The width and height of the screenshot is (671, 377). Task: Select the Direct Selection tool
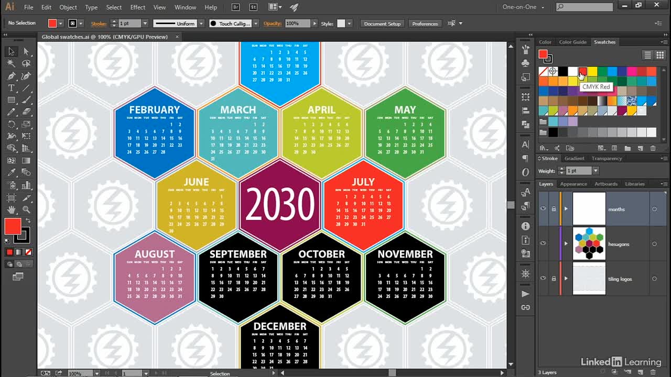26,51
